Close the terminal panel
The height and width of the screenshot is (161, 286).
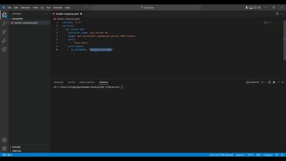[282, 82]
